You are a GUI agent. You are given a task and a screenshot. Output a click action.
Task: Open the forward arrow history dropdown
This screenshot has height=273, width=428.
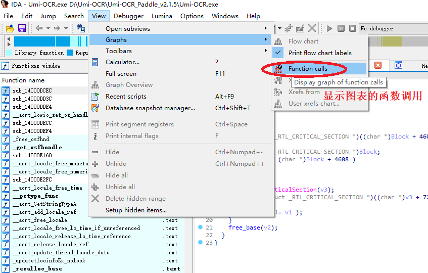(66, 28)
